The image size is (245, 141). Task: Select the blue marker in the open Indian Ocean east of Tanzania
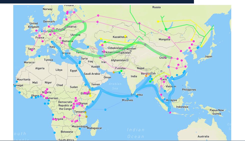pos(105,110)
